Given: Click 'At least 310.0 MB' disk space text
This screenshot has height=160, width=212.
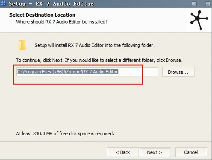Looking at the screenshot, I should pos(65,134).
